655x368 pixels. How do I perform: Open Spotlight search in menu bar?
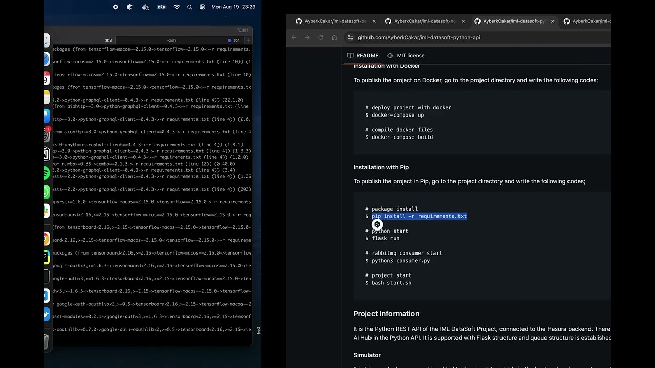[x=190, y=7]
